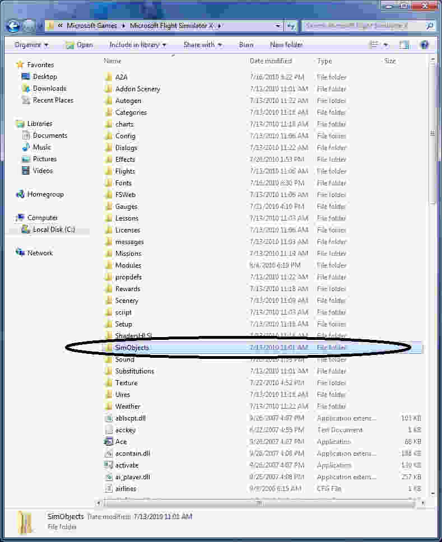
Task: Click the airlines CFG file icon
Action: point(109,489)
